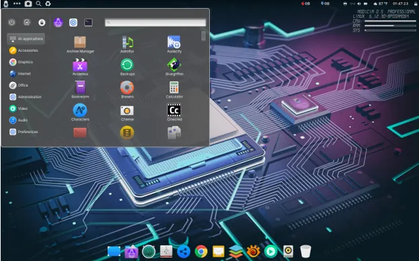Launch Bookworm
The width and height of the screenshot is (419, 261).
click(x=80, y=90)
